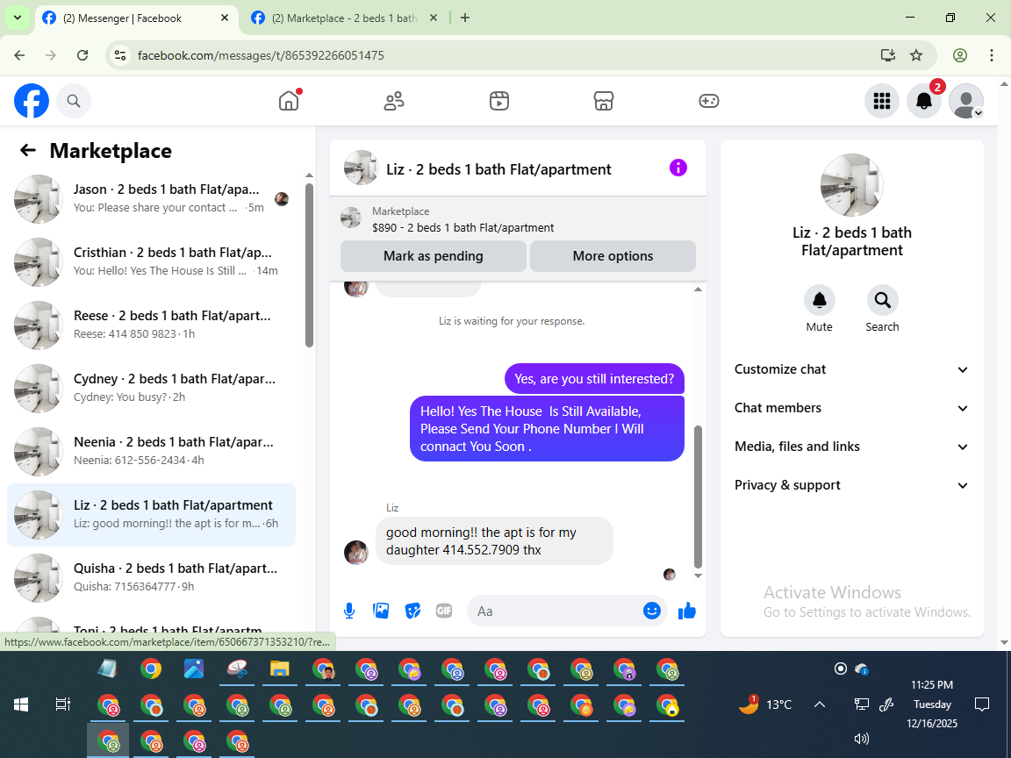This screenshot has width=1011, height=758.
Task: Expand the Privacy & support section
Action: (x=852, y=485)
